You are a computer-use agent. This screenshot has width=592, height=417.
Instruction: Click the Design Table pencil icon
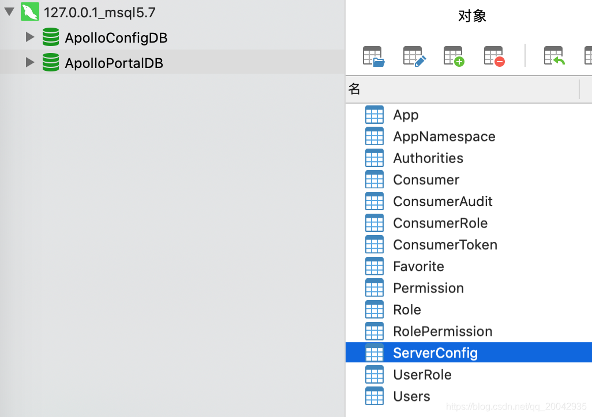click(414, 56)
